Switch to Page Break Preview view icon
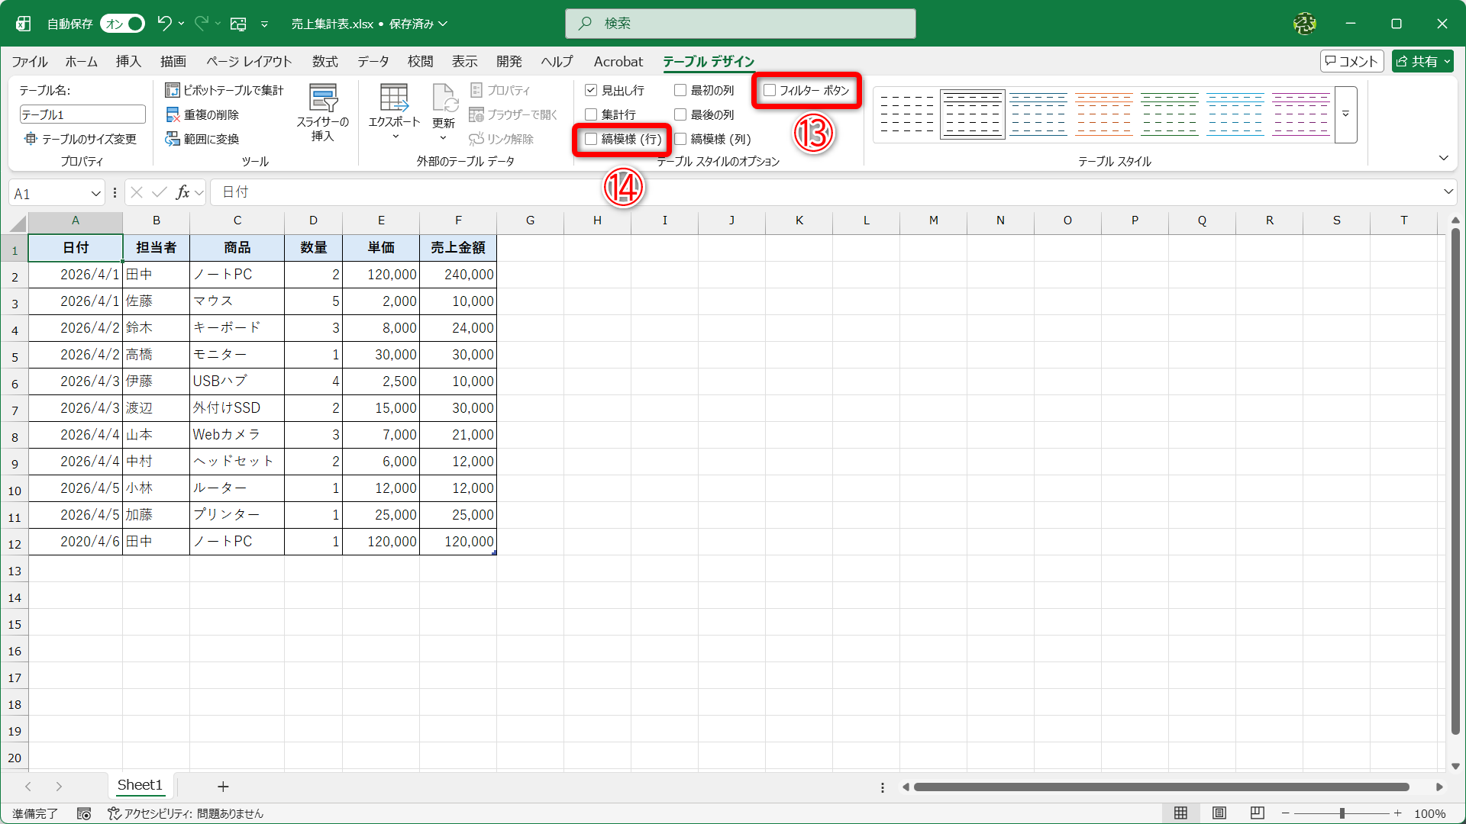Image resolution: width=1466 pixels, height=824 pixels. tap(1258, 813)
